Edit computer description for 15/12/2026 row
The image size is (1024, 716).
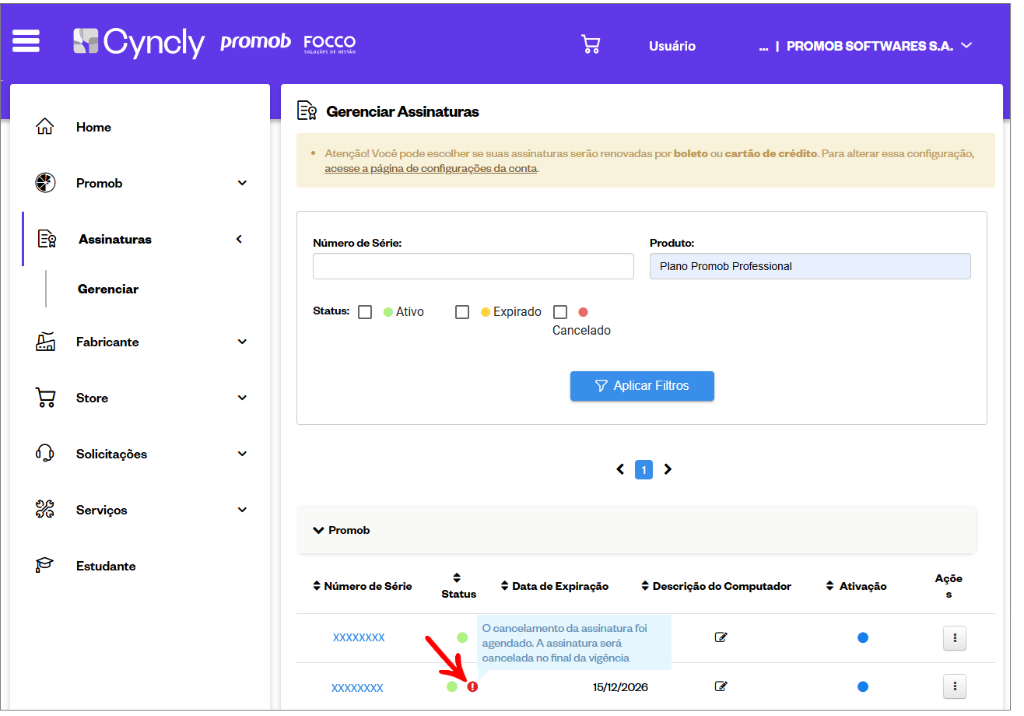(x=721, y=686)
